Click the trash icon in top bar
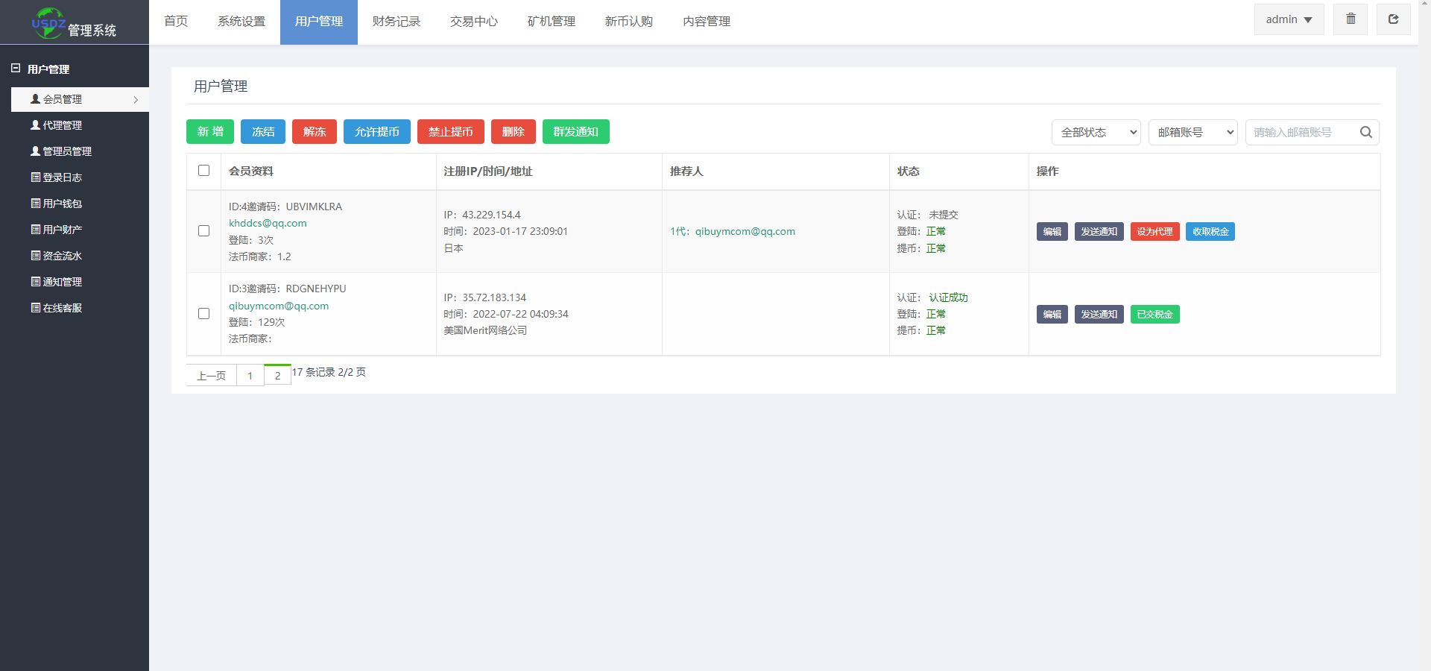Viewport: 1431px width, 671px height. pyautogui.click(x=1351, y=19)
